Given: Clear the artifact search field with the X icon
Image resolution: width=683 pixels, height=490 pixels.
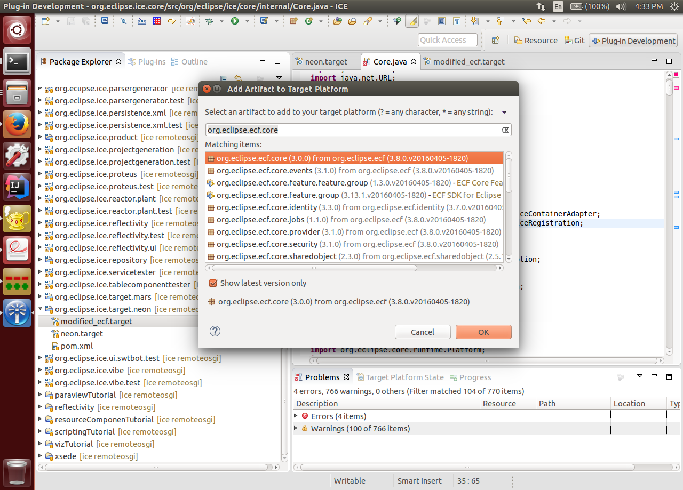Looking at the screenshot, I should tap(506, 130).
